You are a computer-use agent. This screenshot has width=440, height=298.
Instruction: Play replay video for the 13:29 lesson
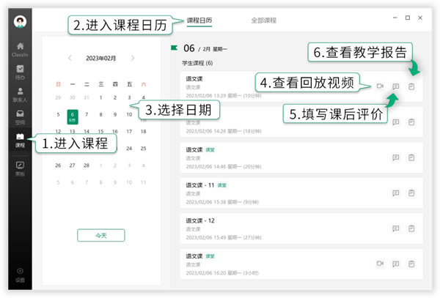click(x=380, y=86)
